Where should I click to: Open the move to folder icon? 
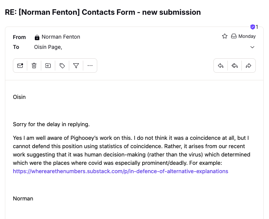[48, 66]
